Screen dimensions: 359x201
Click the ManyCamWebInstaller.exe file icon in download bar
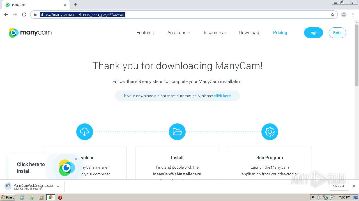[x=8, y=186]
